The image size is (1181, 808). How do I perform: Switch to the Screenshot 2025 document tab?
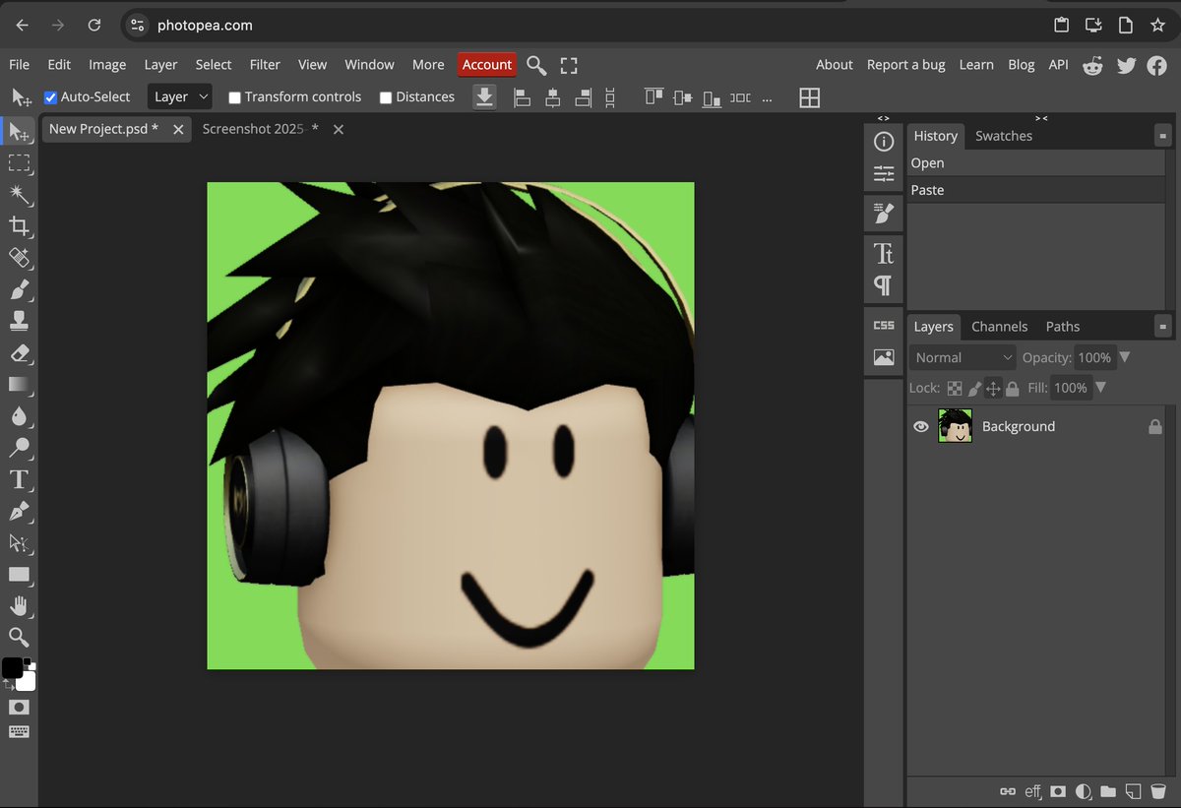pyautogui.click(x=260, y=129)
